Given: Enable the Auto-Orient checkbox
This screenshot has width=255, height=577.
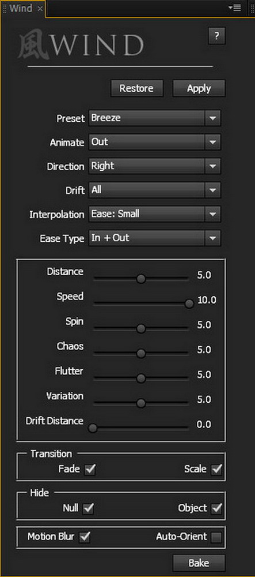Looking at the screenshot, I should [x=216, y=537].
